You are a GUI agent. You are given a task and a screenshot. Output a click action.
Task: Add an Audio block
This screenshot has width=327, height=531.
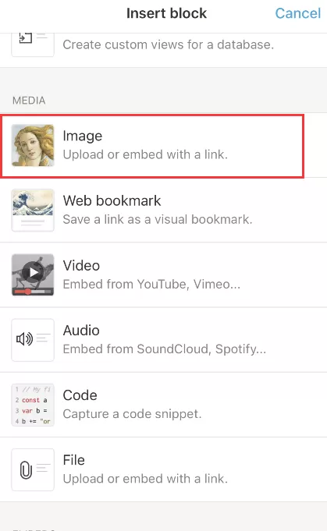(163, 340)
